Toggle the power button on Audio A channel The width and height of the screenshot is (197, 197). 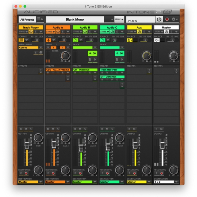pyautogui.click(x=58, y=32)
